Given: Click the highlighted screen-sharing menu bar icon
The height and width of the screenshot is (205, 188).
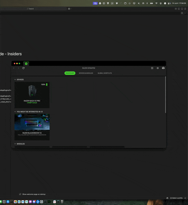Looking at the screenshot, I should click(95, 3).
